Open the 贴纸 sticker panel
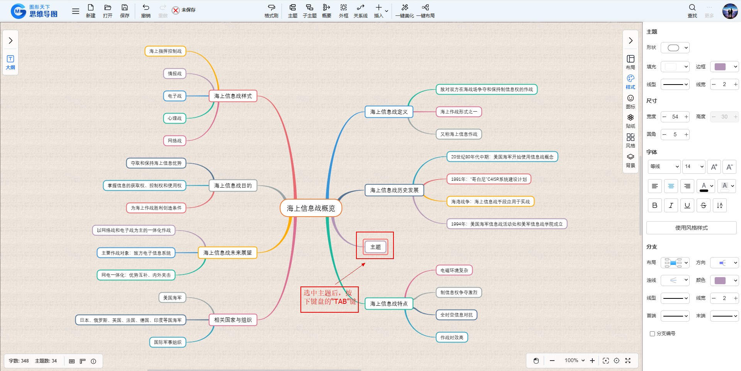The image size is (741, 371). [x=630, y=120]
